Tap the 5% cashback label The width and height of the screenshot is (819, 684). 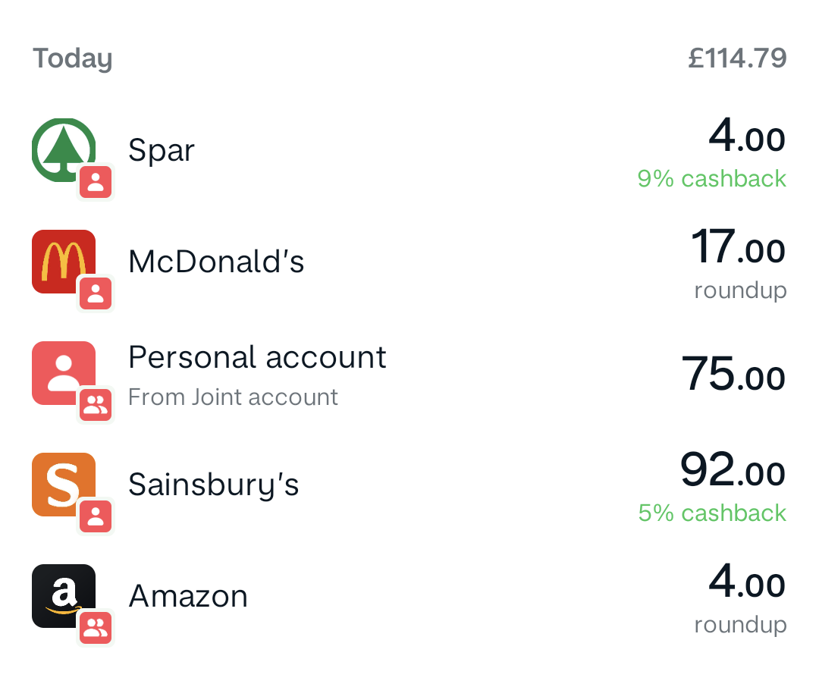tap(711, 513)
